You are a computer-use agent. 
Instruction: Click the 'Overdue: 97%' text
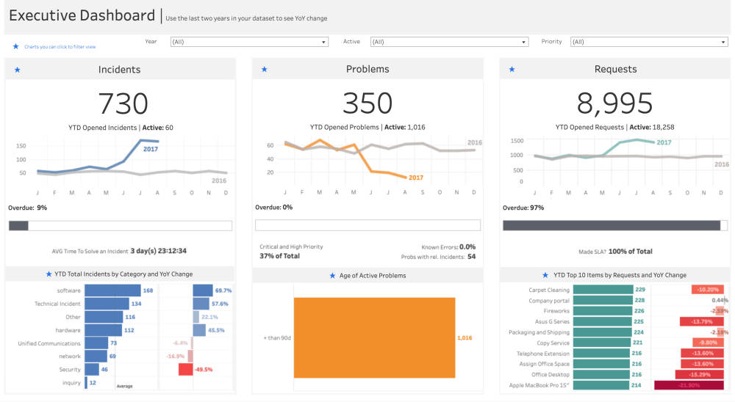[x=523, y=208]
